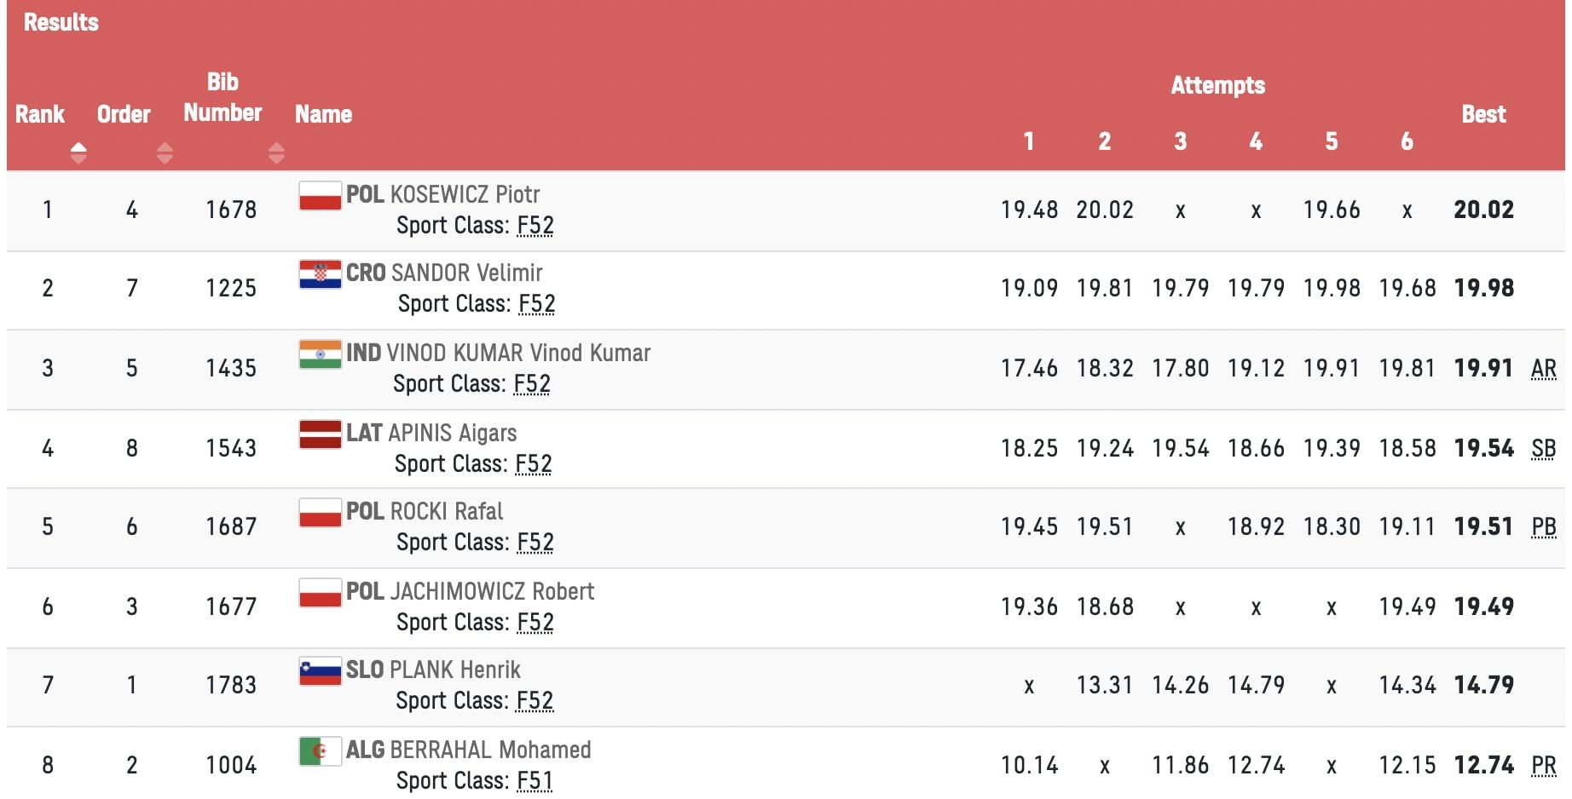The height and width of the screenshot is (799, 1572).
Task: Click Poland flag beside ROCKI Rafal
Action: coord(320,513)
